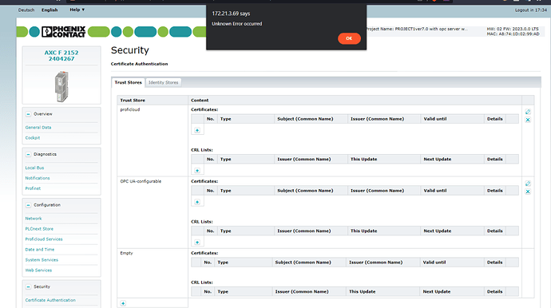Add certificate to OPC UA-configurable store
Image resolution: width=551 pixels, height=308 pixels.
(197, 202)
